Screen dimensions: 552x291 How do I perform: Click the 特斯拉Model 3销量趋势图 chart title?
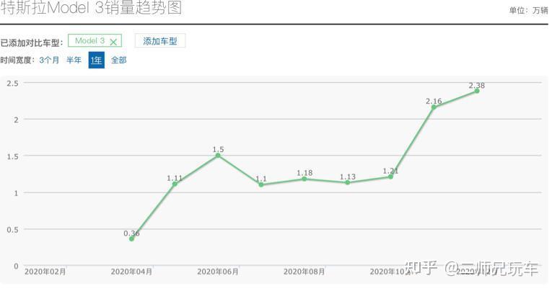click(91, 8)
